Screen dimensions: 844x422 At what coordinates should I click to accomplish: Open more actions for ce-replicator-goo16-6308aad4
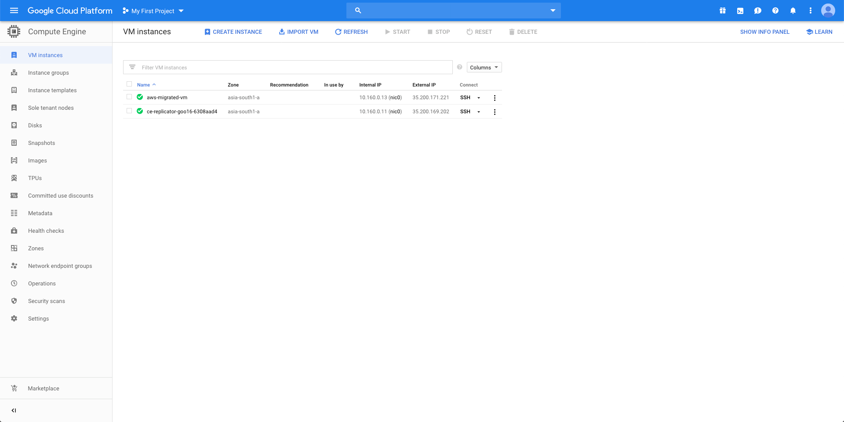(x=495, y=112)
